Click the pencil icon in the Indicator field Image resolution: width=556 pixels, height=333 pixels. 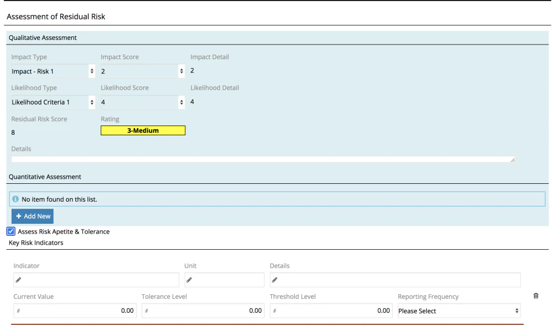coord(18,279)
